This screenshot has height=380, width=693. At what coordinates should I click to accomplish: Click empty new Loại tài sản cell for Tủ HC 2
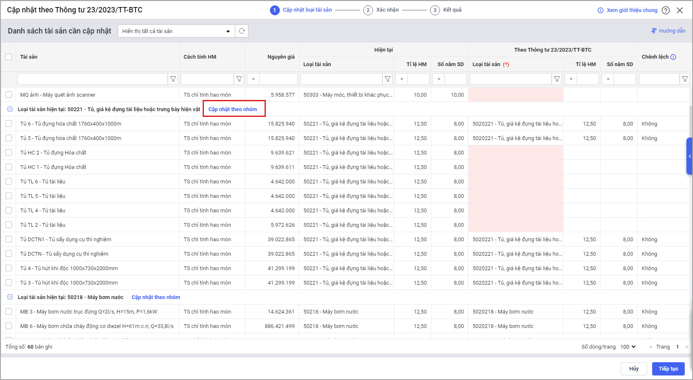[516, 152]
